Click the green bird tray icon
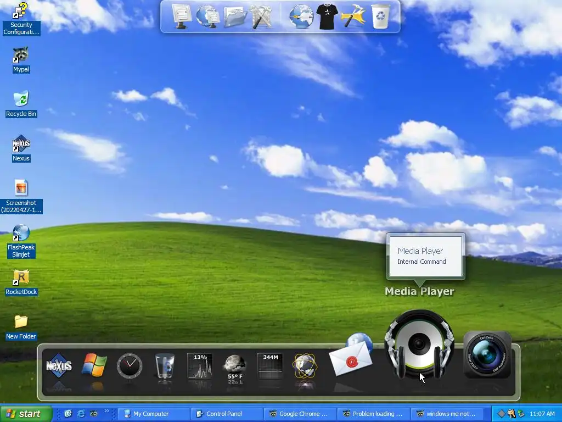 [x=521, y=414]
